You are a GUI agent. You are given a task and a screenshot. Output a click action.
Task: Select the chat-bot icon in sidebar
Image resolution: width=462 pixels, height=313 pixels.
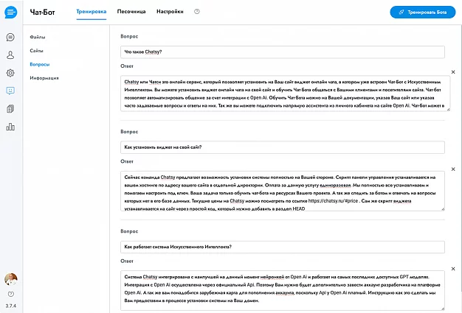coord(10,91)
